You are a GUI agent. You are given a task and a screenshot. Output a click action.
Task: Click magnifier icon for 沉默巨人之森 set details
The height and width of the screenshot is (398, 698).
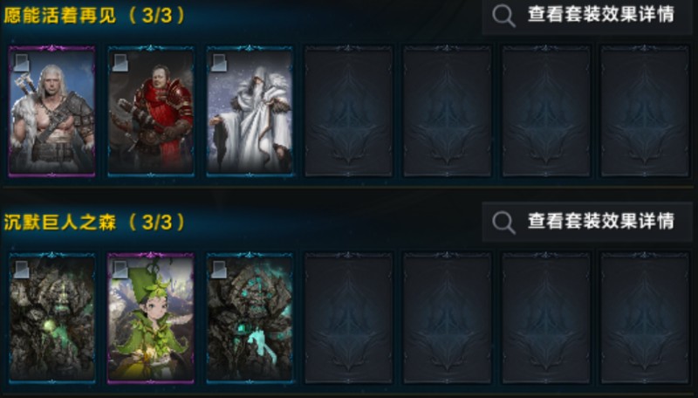tap(503, 223)
